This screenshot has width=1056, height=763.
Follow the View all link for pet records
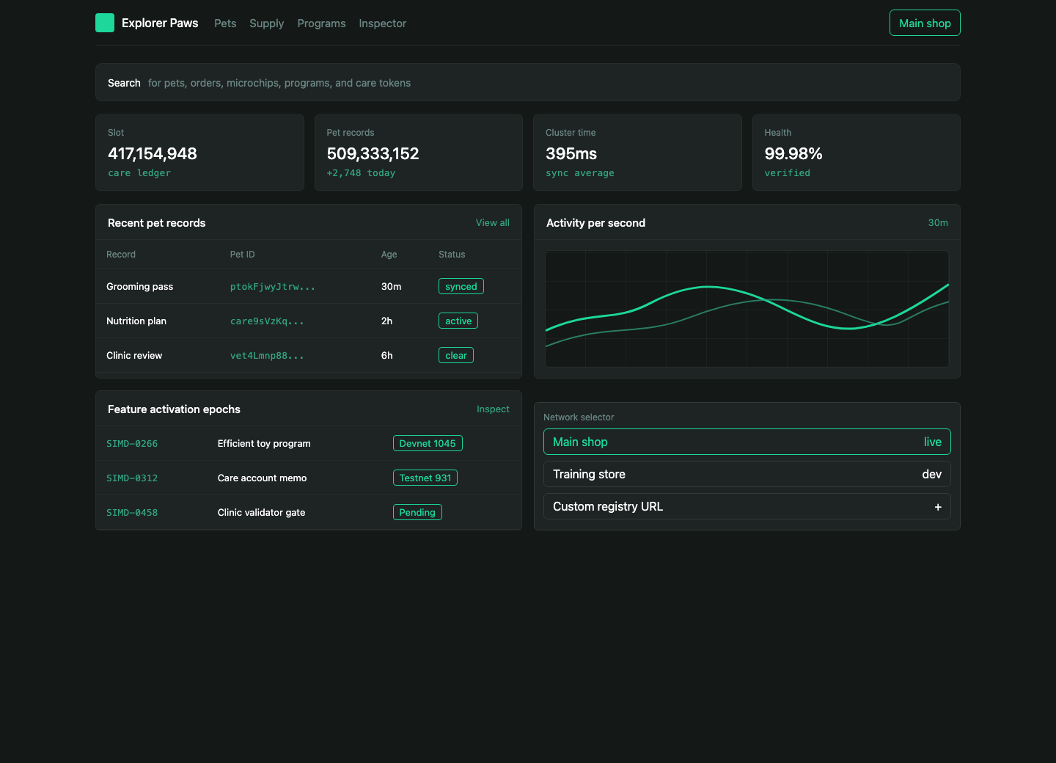(493, 222)
